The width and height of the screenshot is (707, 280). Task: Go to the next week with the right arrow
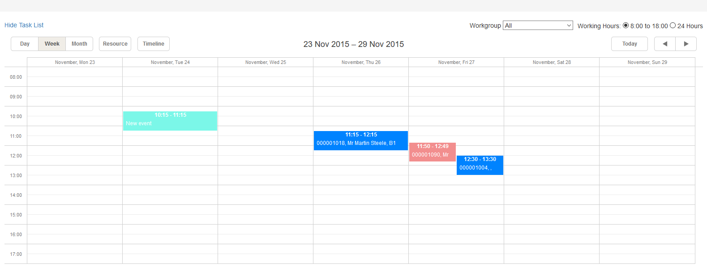pos(686,44)
